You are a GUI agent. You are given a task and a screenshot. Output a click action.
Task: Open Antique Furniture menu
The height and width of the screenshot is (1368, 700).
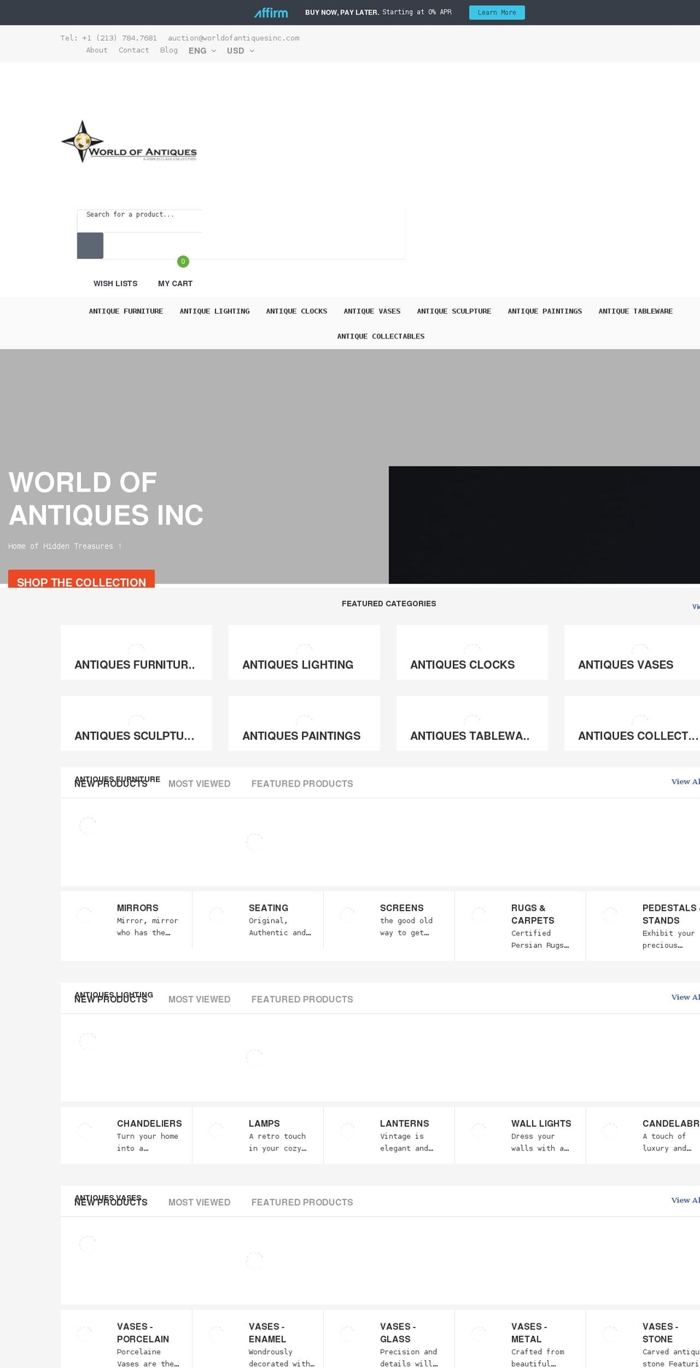pyautogui.click(x=126, y=312)
